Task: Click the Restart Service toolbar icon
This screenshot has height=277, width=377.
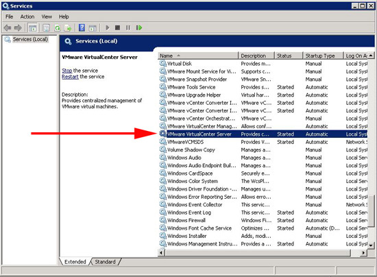Action: [x=139, y=28]
